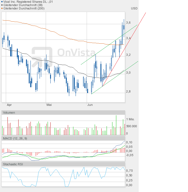Click the 2,8 price axis value
Image resolution: width=188 pixels, height=192 pixels.
coord(128,91)
